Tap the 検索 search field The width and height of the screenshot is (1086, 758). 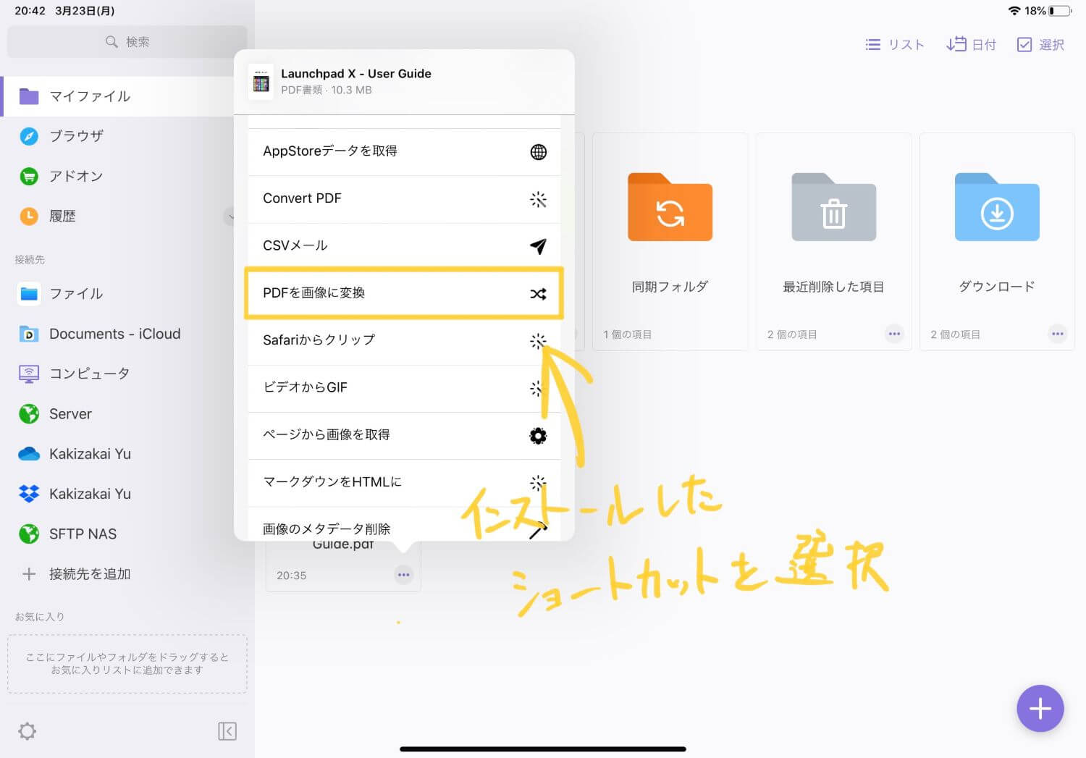click(x=127, y=42)
